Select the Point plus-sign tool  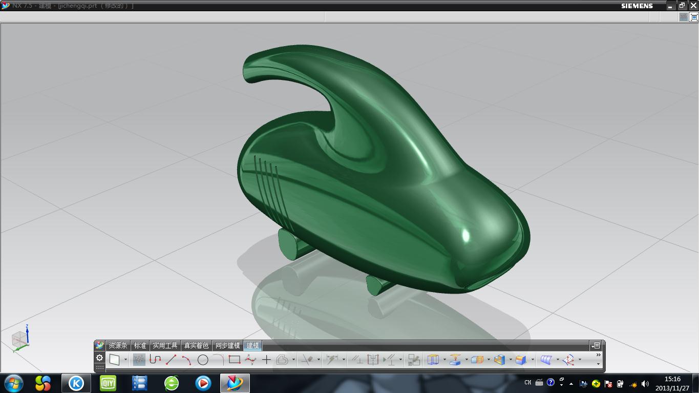266,360
